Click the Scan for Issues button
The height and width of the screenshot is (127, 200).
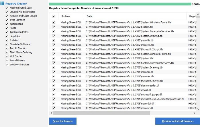63,121
